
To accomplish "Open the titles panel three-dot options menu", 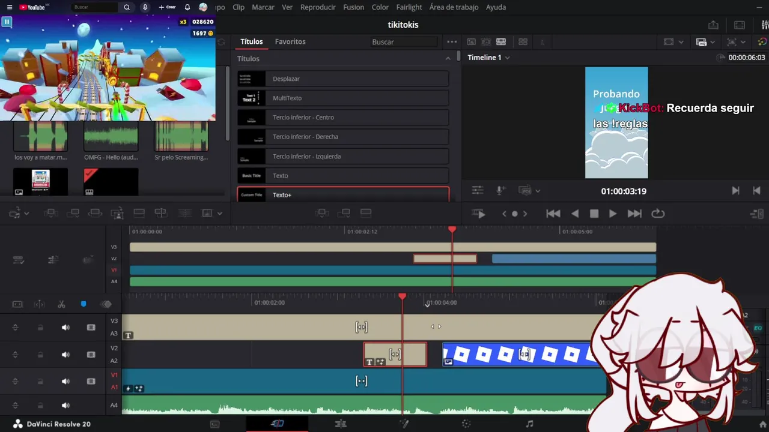I will 452,42.
